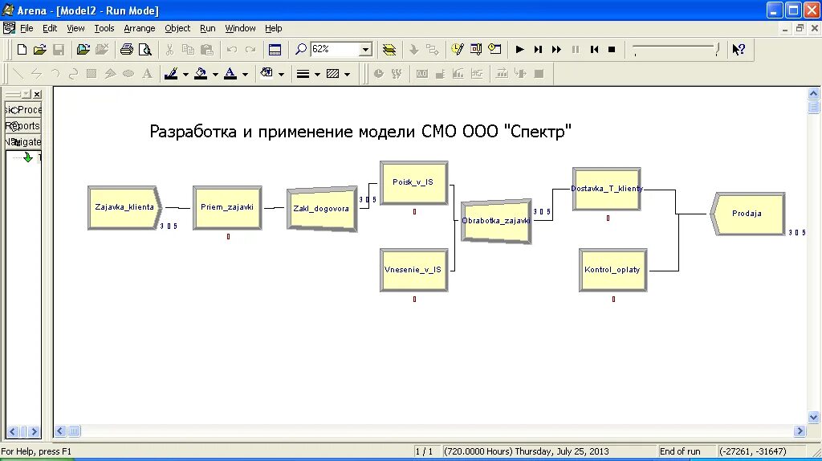
Task: Open the zoom percentage dropdown
Action: click(x=366, y=50)
